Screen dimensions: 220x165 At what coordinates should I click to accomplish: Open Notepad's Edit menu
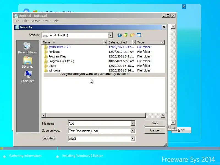[25, 21]
